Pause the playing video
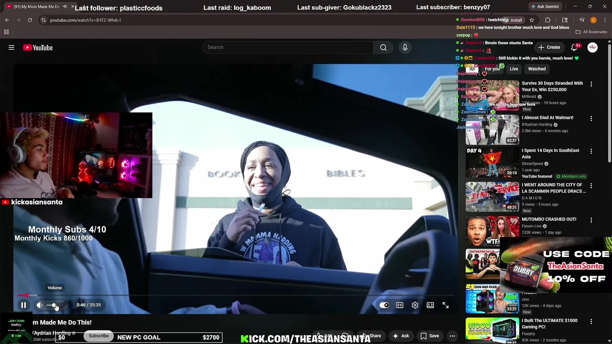 tap(23, 305)
